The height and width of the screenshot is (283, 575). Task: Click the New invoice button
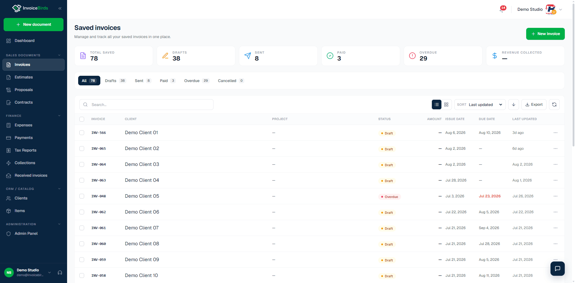click(545, 34)
